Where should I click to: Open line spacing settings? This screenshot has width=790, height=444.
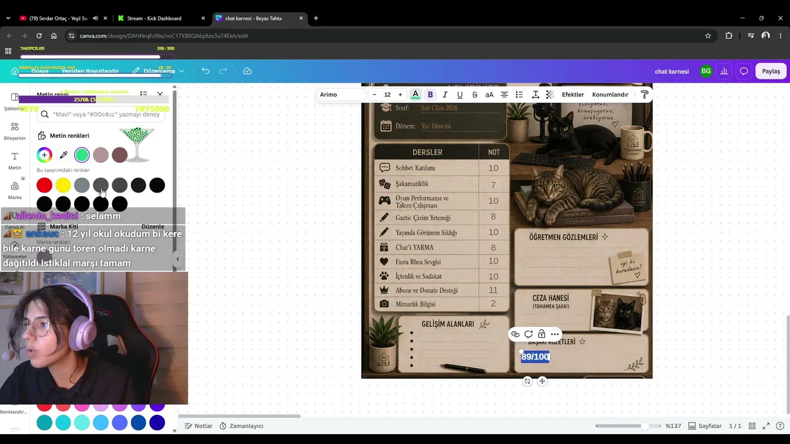coord(535,94)
